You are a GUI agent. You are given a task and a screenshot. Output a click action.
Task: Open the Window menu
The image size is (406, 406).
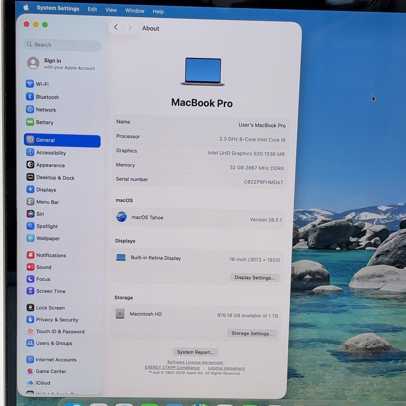pos(135,11)
